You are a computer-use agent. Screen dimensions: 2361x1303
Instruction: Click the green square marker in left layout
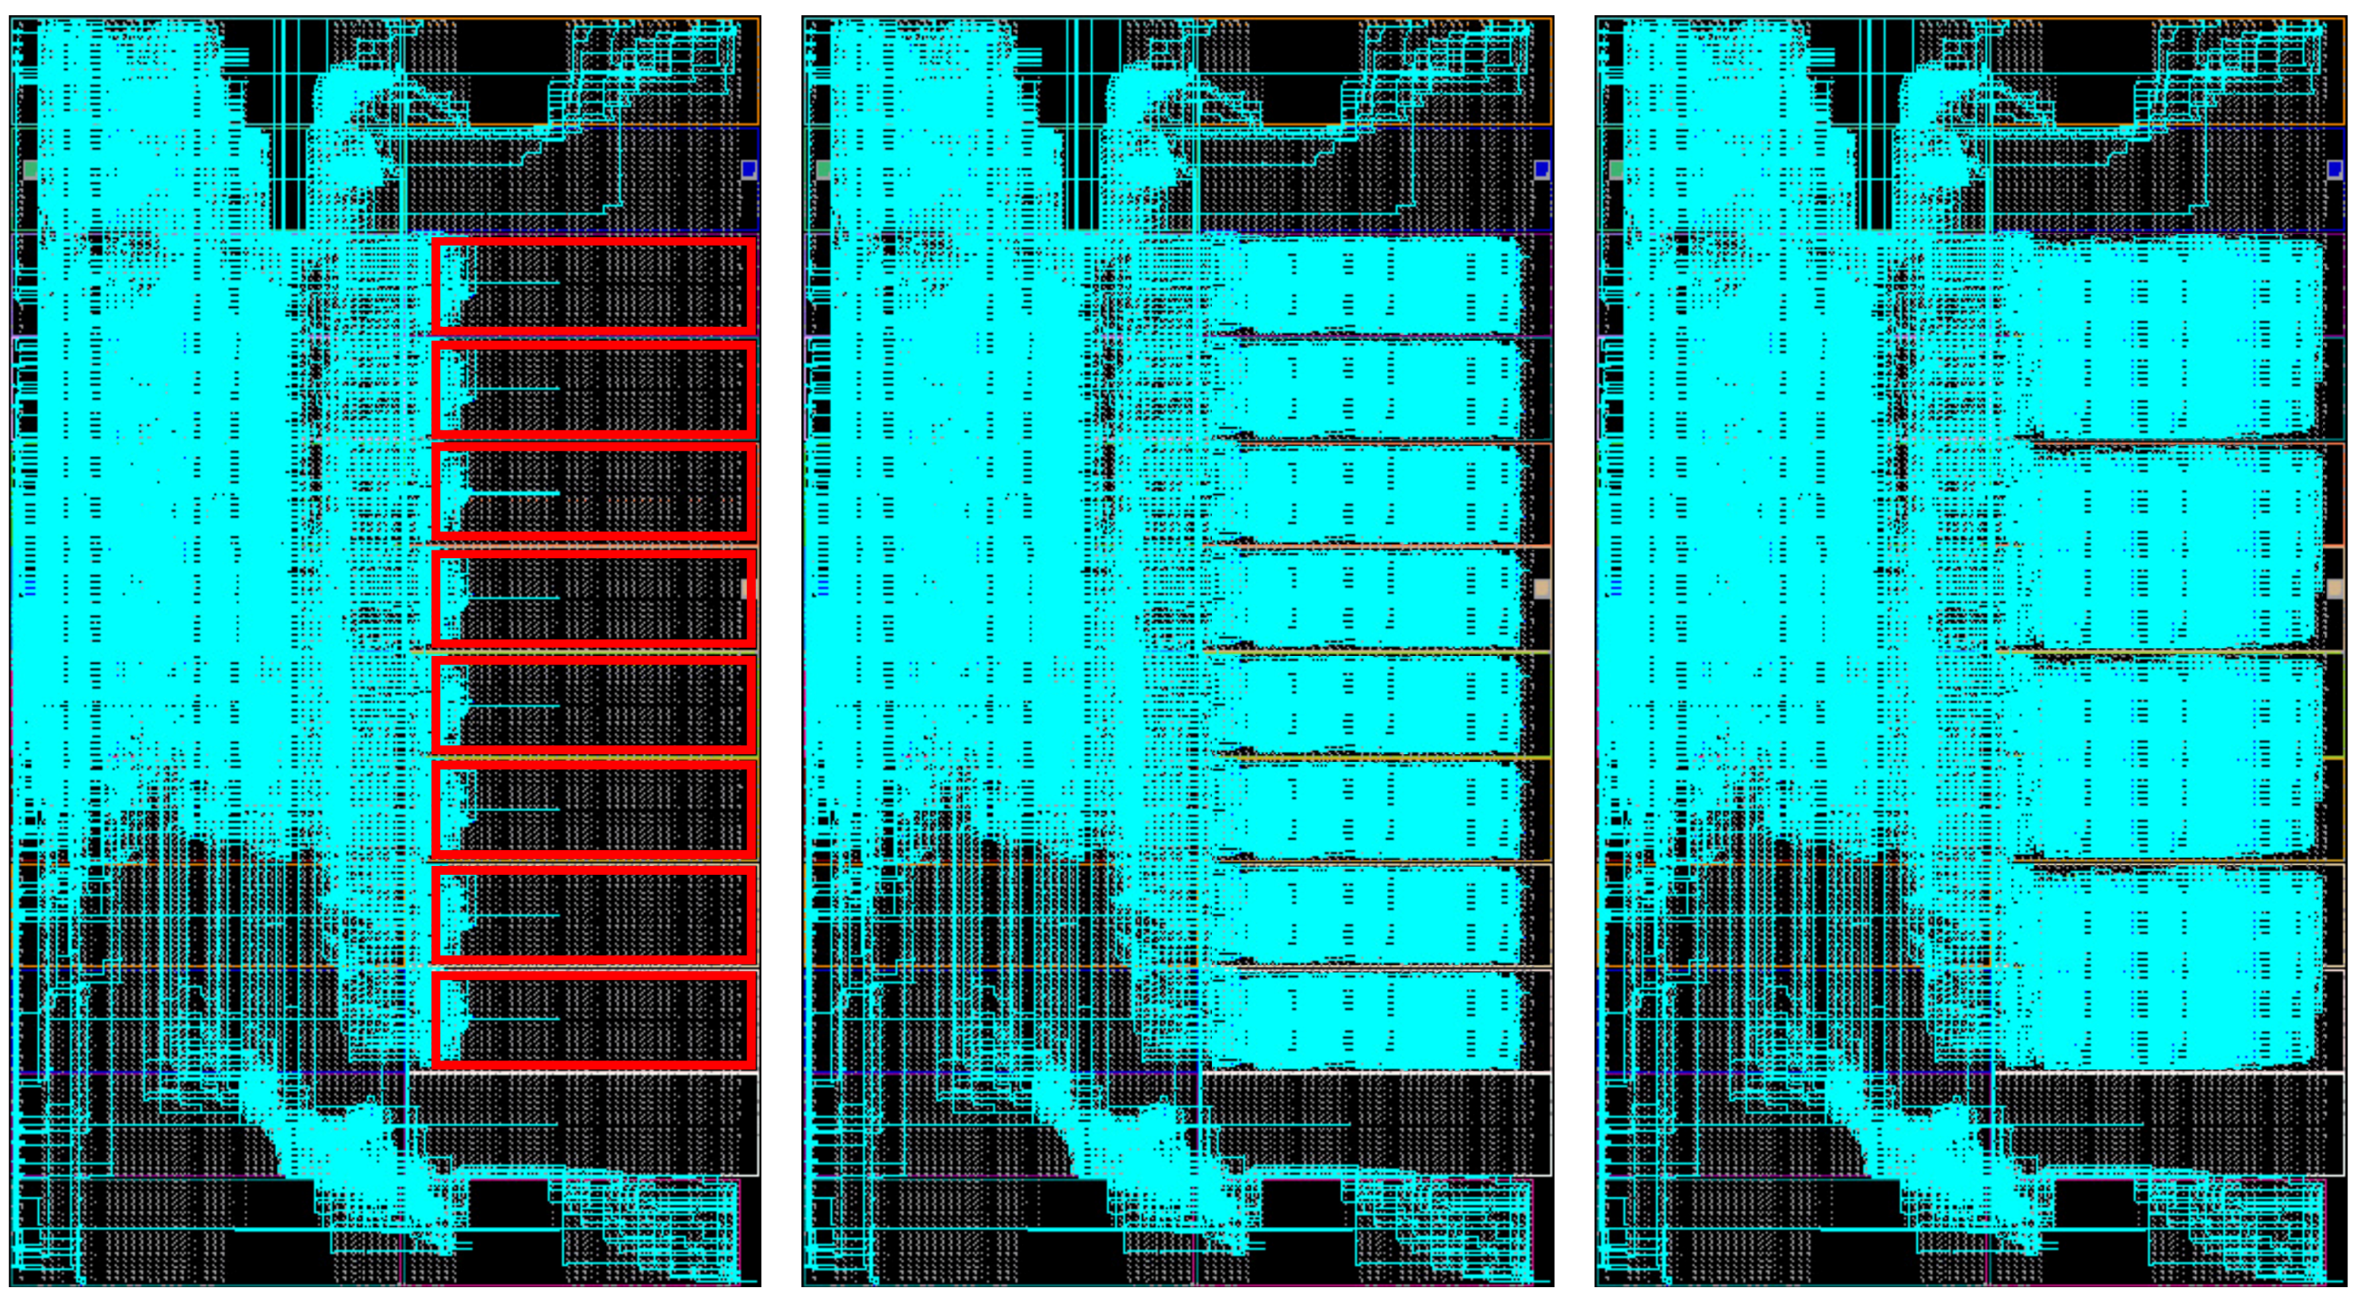pyautogui.click(x=30, y=170)
